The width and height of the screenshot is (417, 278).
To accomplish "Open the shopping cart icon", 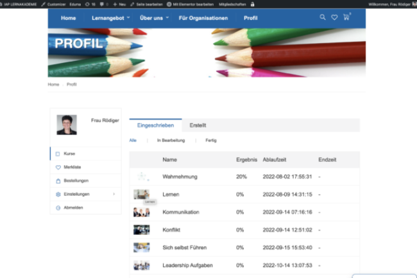I will pos(346,17).
